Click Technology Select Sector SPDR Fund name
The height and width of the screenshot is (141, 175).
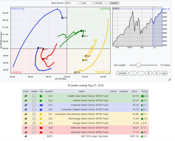(x=88, y=119)
